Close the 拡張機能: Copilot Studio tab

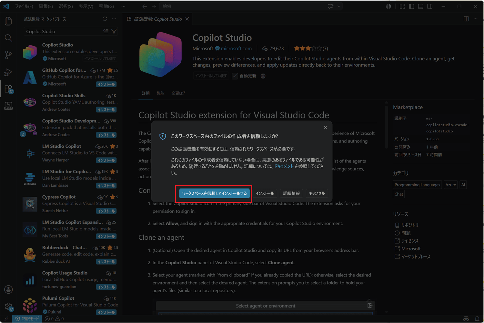pyautogui.click(x=187, y=19)
